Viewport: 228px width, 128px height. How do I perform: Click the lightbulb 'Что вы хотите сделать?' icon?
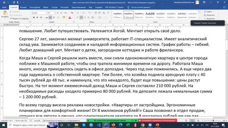[x=128, y=7]
